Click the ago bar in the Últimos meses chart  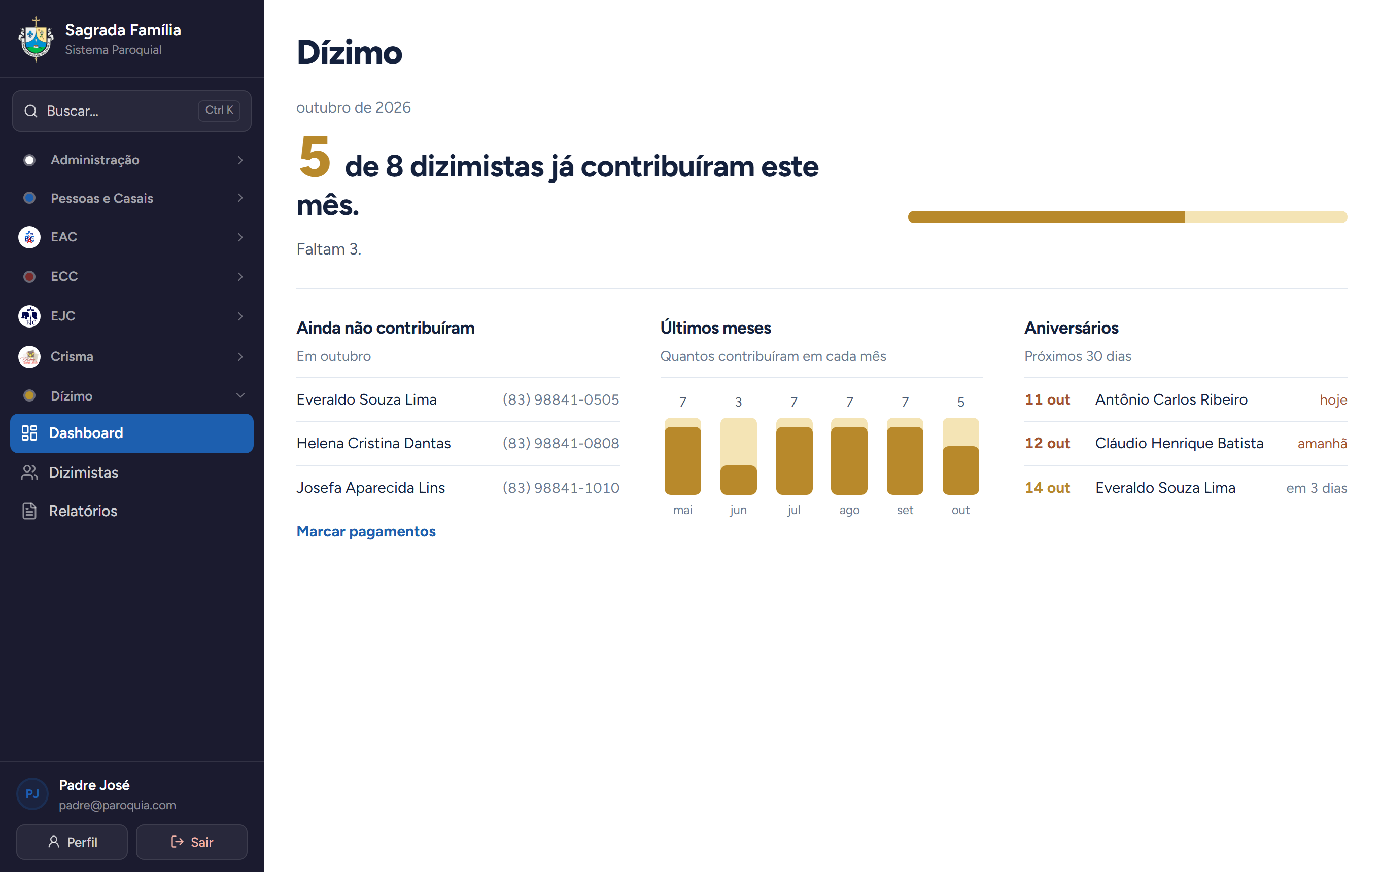(x=849, y=456)
